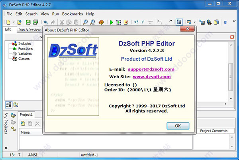Switch to the Run & Preview tab
The image size is (239, 160).
click(x=29, y=30)
